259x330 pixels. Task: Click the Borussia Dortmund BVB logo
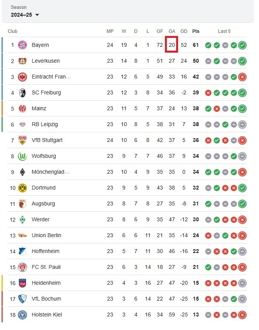22,188
